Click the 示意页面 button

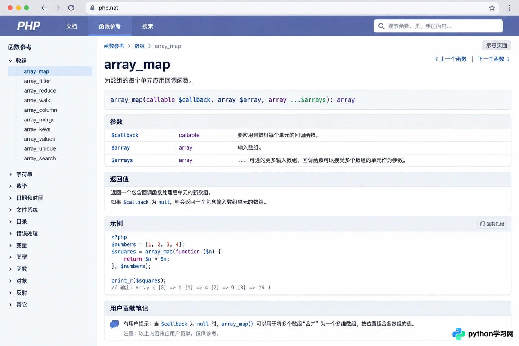pyautogui.click(x=496, y=45)
